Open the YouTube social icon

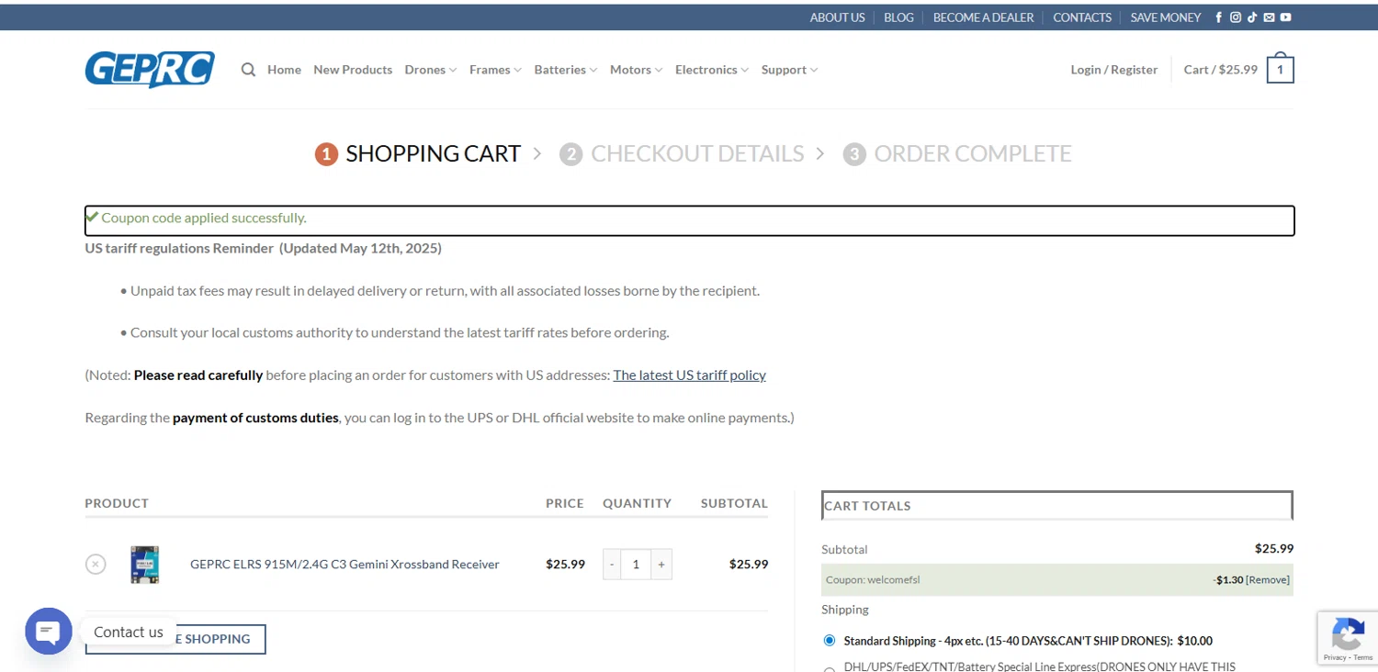[x=1285, y=17]
